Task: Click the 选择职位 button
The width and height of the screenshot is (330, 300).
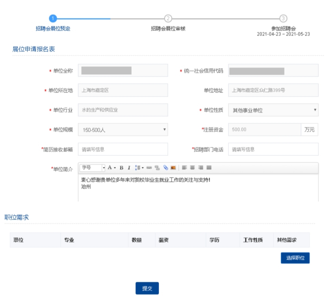Action: click(295, 258)
